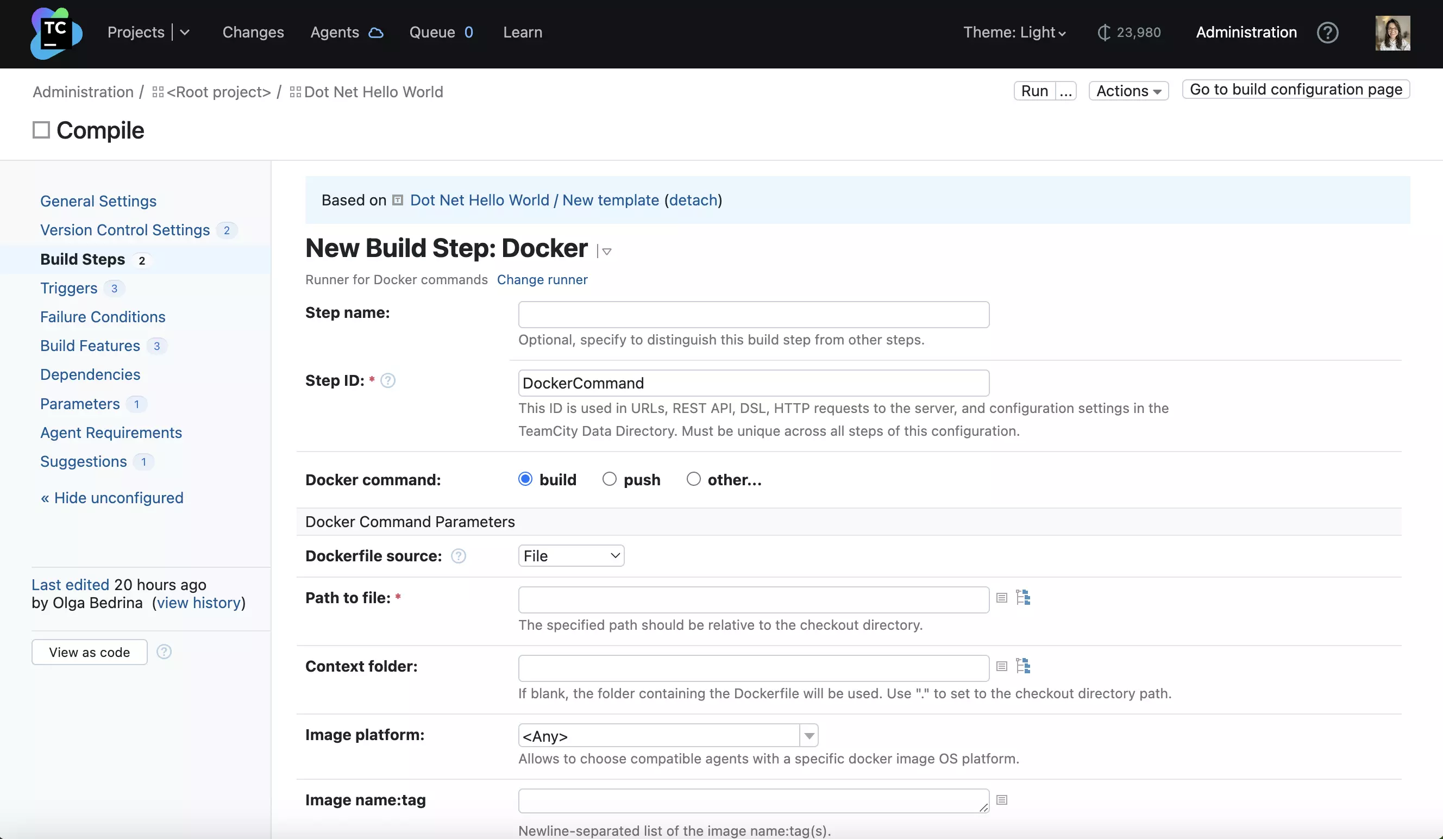Click the Dockerfile source help icon
1443x839 pixels.
click(458, 556)
